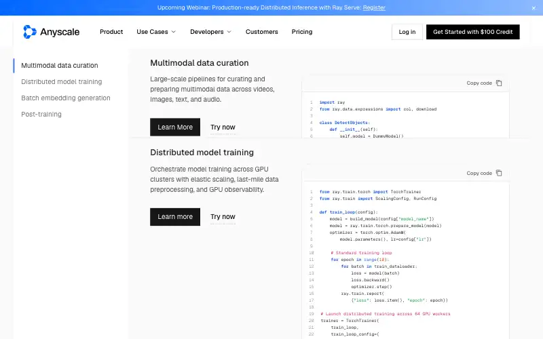Screen dimensions: 543x339
Task: Click 'for batch in train_dataloader:' code line
Action: 379,266
